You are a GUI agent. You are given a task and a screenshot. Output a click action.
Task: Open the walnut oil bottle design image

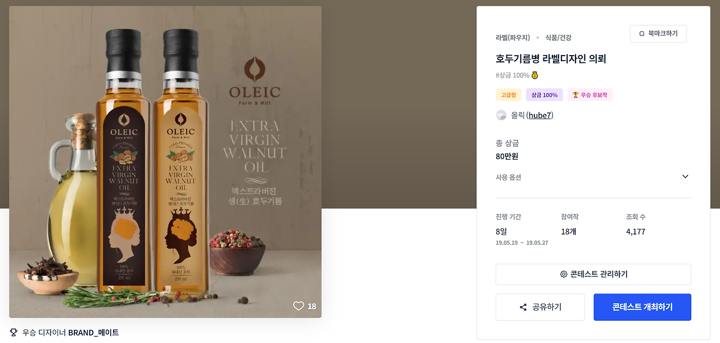tap(165, 162)
